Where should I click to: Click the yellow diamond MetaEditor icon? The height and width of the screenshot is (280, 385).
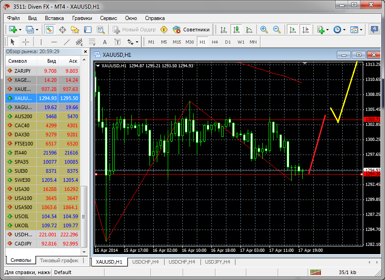point(164,30)
